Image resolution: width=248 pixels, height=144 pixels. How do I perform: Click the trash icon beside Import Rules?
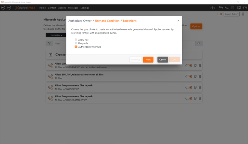coord(243,14)
